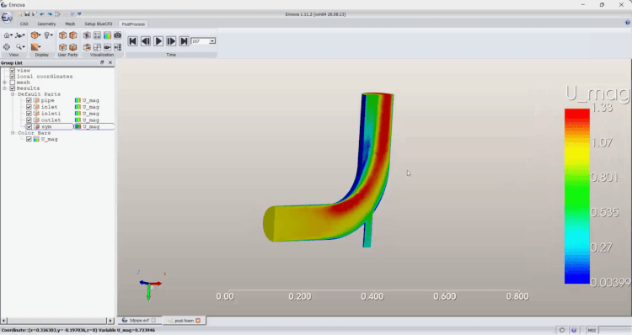The height and width of the screenshot is (335, 632).
Task: Click the eye visibility Visualization icon
Action: [x=107, y=47]
